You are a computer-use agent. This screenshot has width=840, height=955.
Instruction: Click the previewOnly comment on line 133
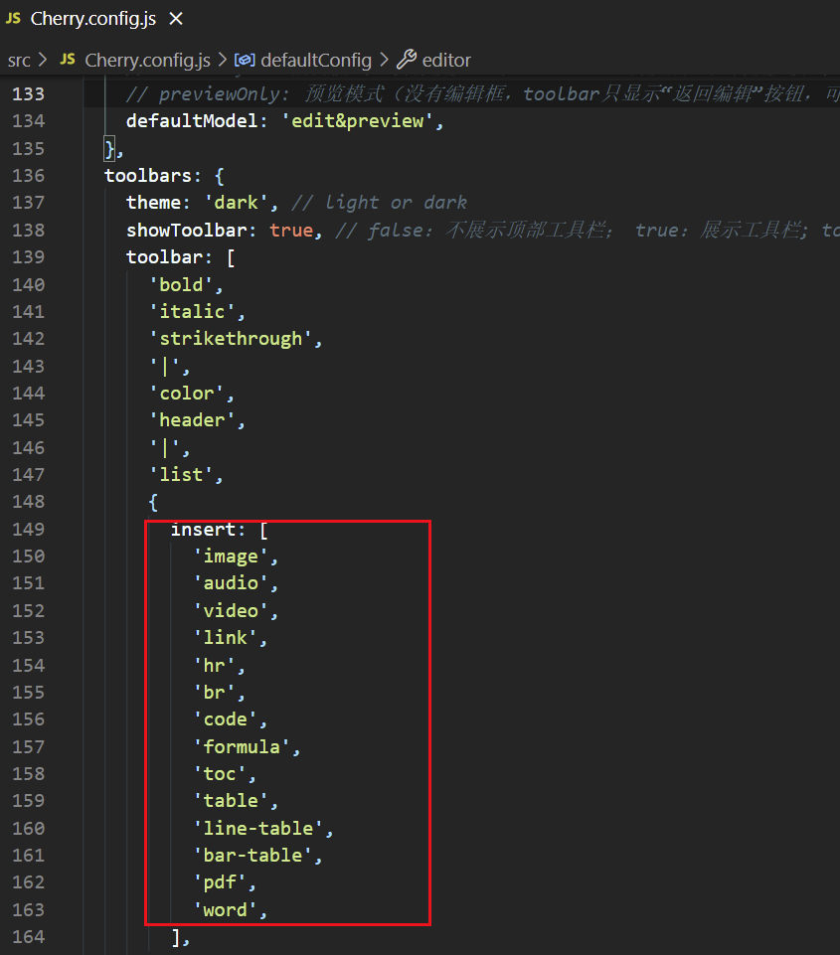pyautogui.click(x=482, y=93)
